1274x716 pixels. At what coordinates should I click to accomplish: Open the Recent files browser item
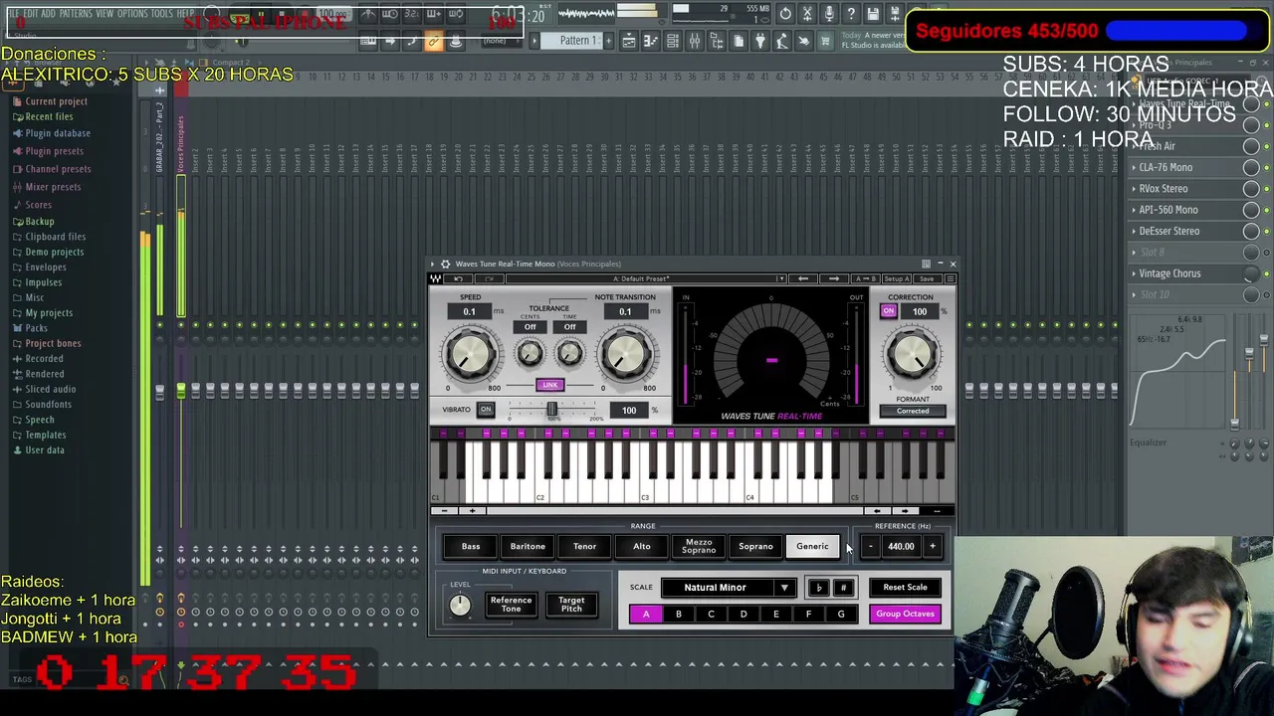[42, 116]
